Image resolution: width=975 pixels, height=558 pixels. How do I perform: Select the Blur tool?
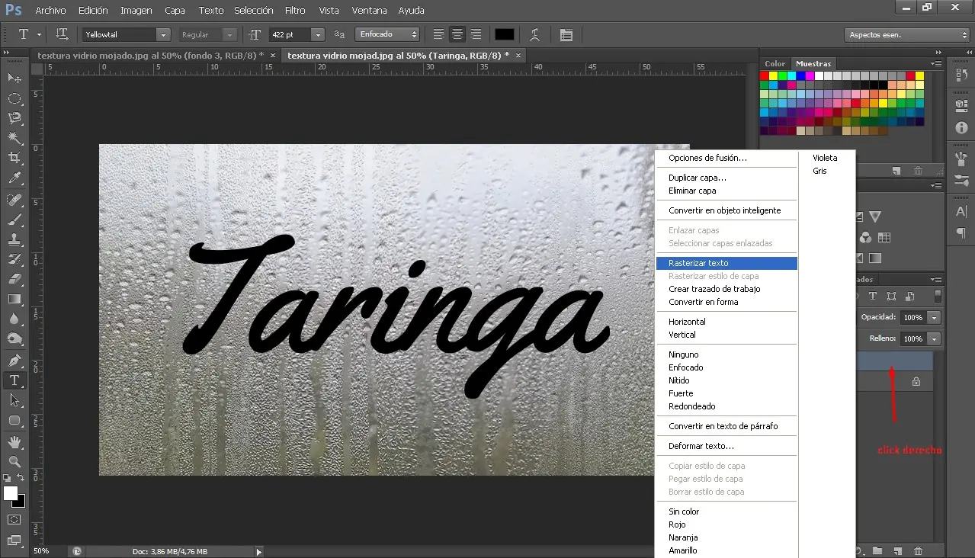[14, 319]
